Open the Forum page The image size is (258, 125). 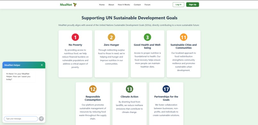[x=148, y=4]
